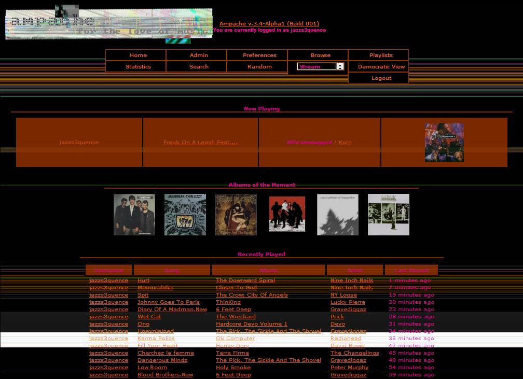Open the artist Radiohead
The image size is (523, 379).
(x=346, y=339)
